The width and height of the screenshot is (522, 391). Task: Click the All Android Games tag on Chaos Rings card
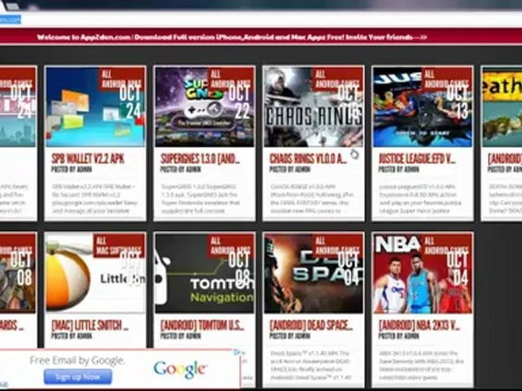[338, 79]
